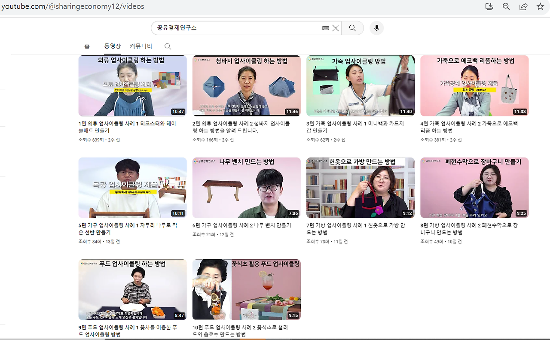Screen dimensions: 550x340
Task: Activate voice search with the microphone icon
Action: click(376, 28)
